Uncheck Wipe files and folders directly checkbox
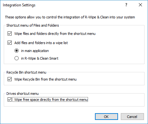Screen dimensions: 148x124 9,34
